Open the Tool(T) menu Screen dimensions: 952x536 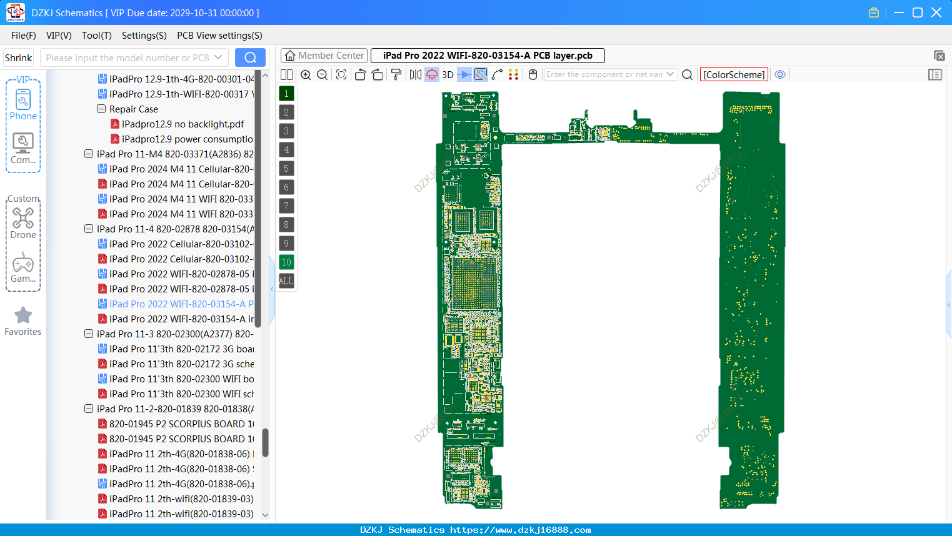97,36
